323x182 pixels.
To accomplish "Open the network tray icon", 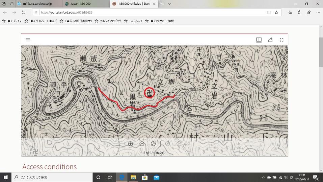I will 280,177.
